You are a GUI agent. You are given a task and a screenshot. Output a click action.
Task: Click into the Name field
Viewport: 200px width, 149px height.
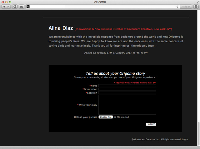tap(127, 86)
